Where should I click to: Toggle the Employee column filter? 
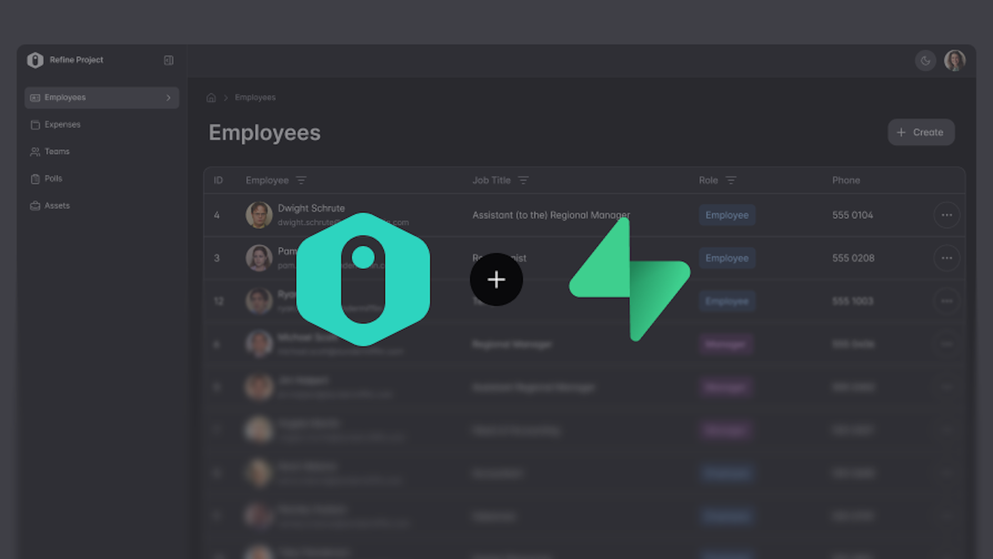[301, 180]
